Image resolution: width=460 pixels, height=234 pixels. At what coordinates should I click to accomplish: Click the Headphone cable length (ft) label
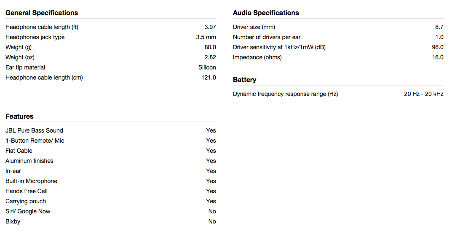point(42,27)
